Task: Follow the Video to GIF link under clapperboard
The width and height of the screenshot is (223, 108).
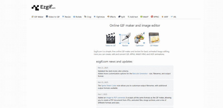Action: pyautogui.click(x=111, y=46)
